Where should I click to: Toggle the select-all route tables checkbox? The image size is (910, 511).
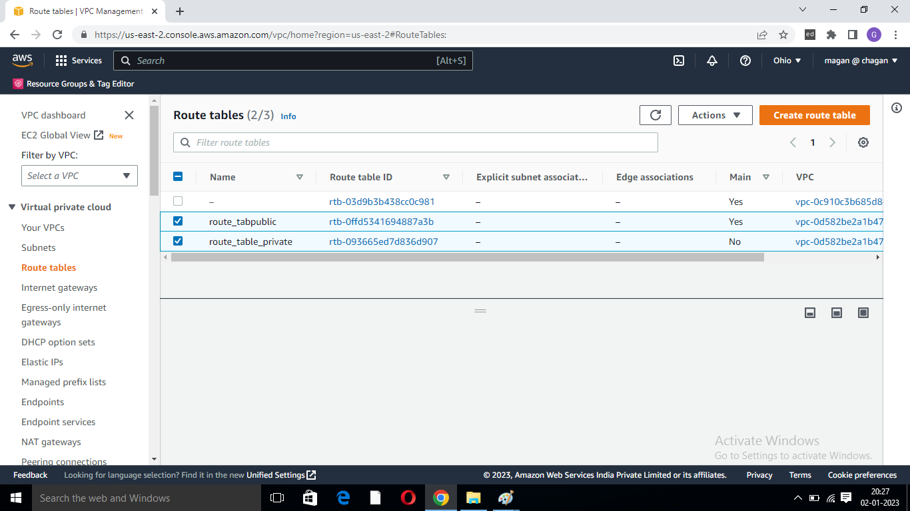(178, 176)
